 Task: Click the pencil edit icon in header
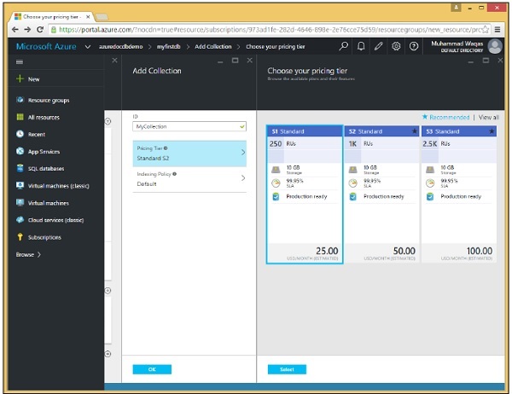(379, 46)
